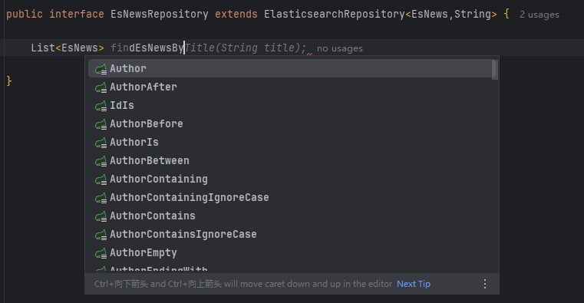The image size is (584, 303).
Task: Click the Spring icon beside AuthorBefore
Action: [x=101, y=125]
